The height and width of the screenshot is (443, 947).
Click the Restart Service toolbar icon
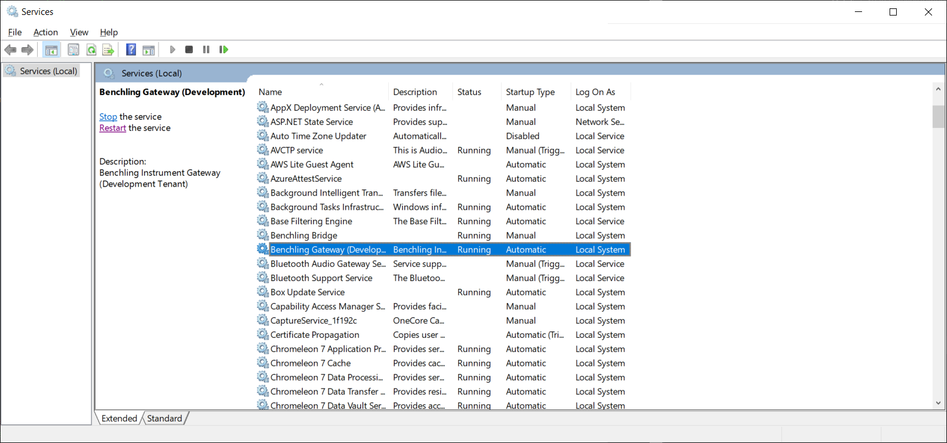click(224, 50)
